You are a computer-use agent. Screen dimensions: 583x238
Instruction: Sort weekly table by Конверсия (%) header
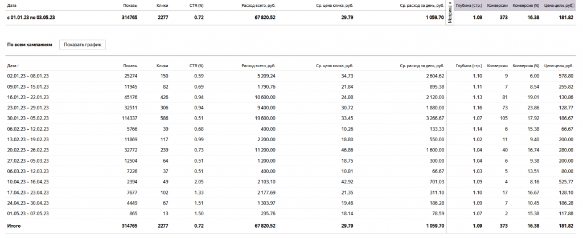coord(526,66)
